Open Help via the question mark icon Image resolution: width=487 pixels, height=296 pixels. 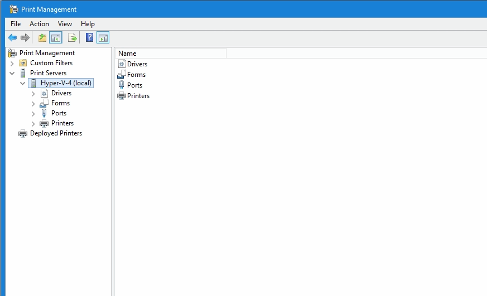point(89,37)
